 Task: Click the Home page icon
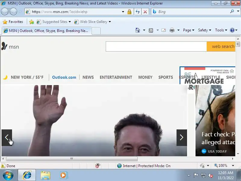[138, 30]
